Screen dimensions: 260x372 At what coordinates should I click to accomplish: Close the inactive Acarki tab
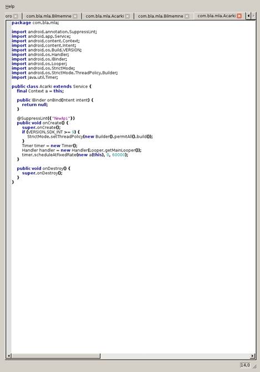point(128,16)
